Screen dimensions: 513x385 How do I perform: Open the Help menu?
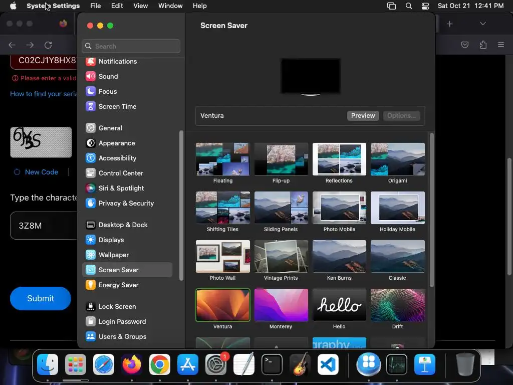pyautogui.click(x=199, y=6)
